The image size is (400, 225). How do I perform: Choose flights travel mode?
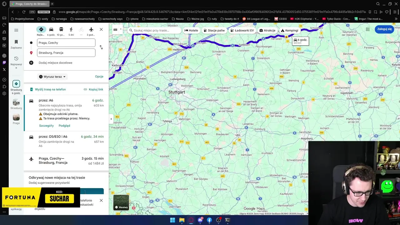(91, 29)
